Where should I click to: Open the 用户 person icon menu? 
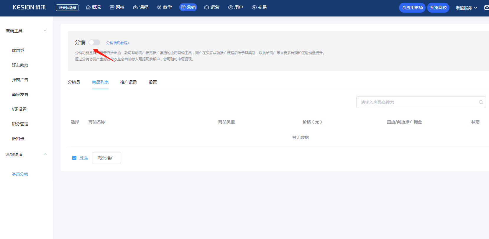point(231,7)
